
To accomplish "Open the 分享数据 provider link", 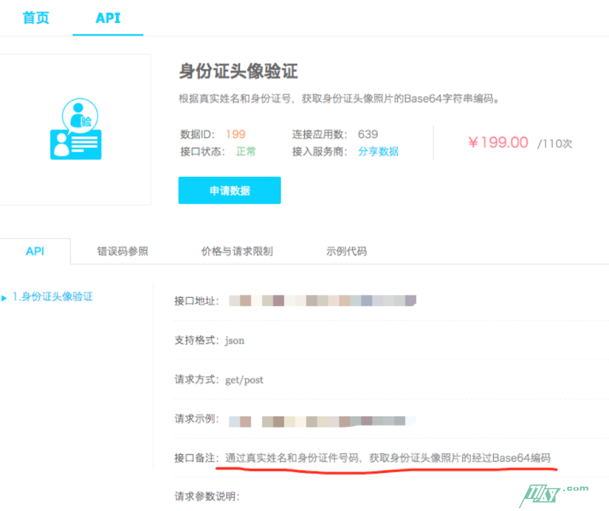I will point(378,151).
